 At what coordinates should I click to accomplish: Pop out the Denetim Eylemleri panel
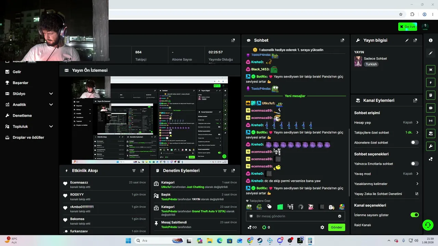pyautogui.click(x=233, y=170)
